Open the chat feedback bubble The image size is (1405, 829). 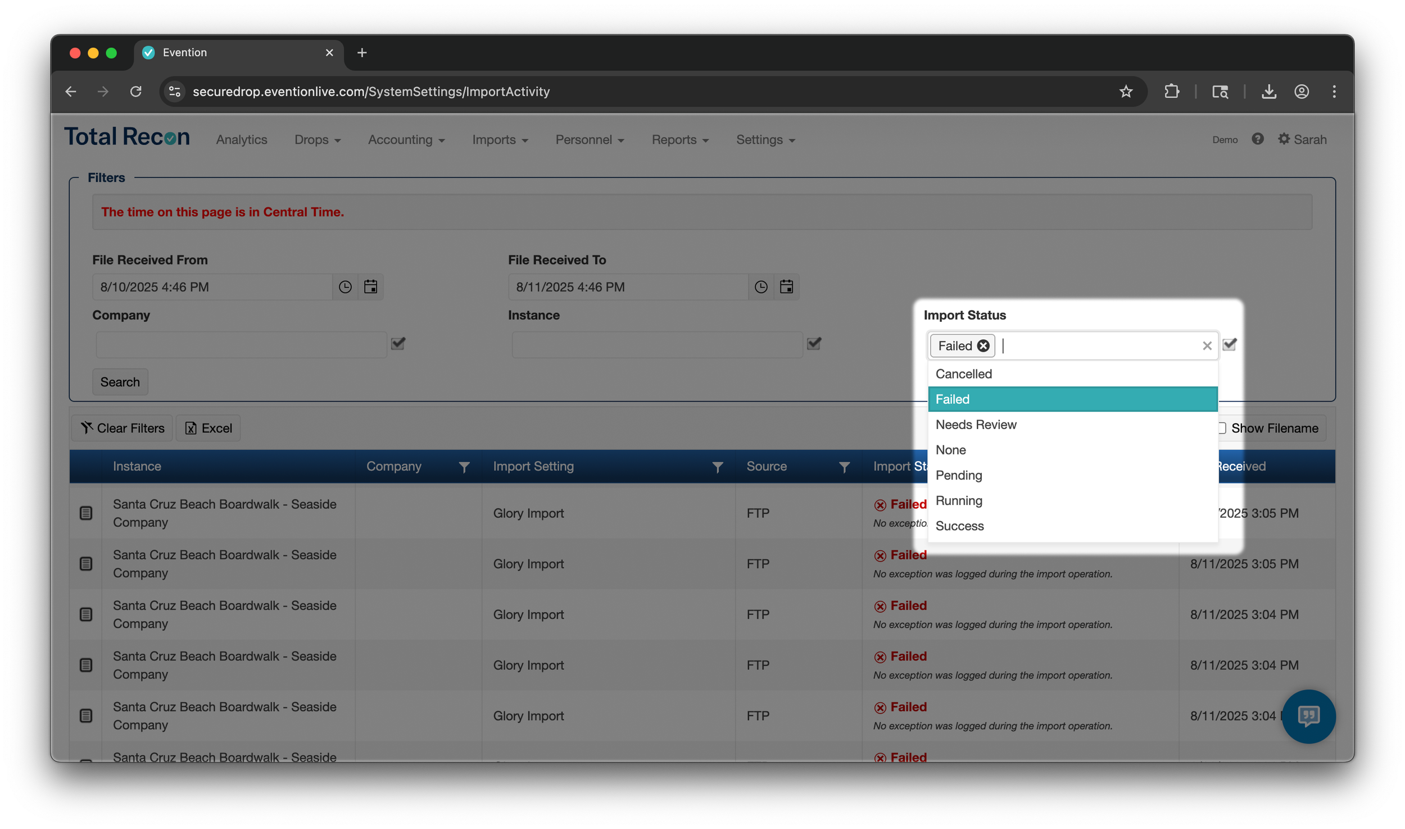pos(1308,716)
